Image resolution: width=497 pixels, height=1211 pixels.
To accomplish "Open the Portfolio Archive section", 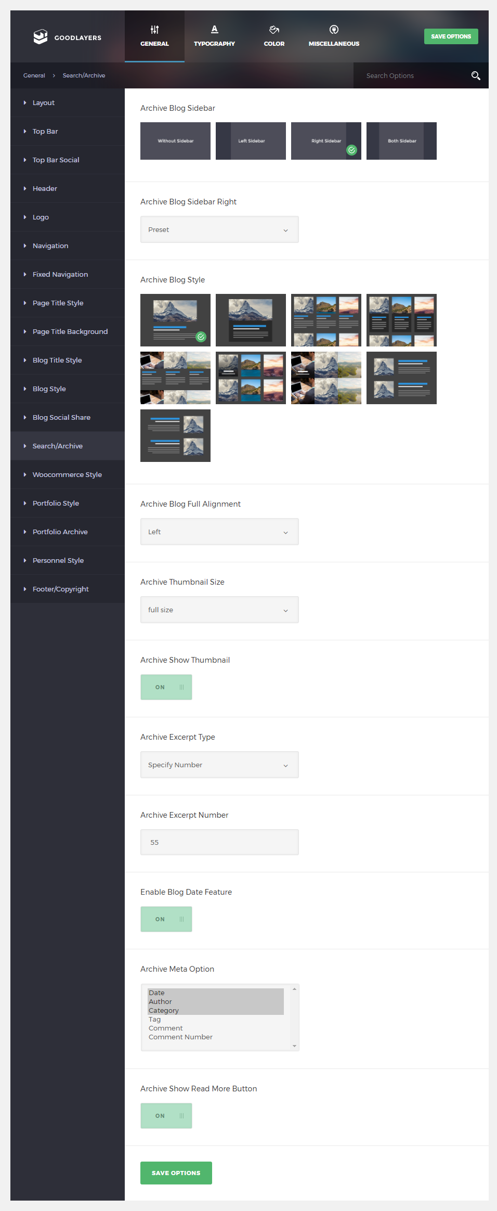I will [68, 532].
